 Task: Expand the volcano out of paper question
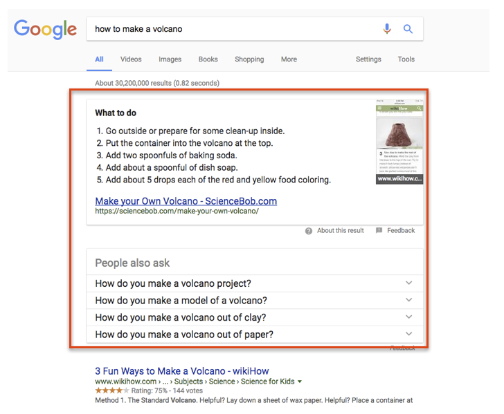408,335
